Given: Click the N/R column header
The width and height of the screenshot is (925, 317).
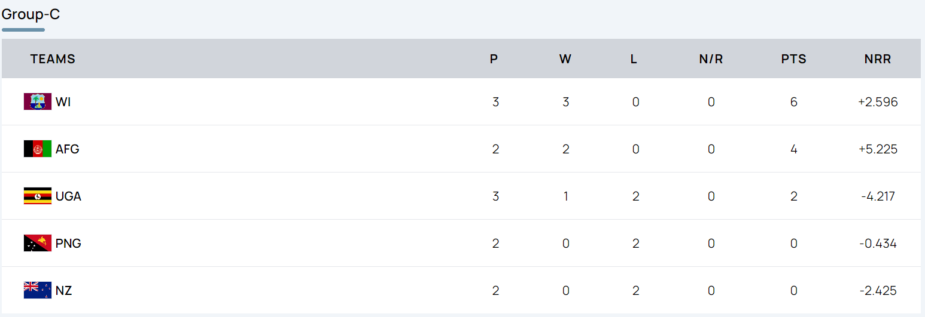Looking at the screenshot, I should coord(711,59).
